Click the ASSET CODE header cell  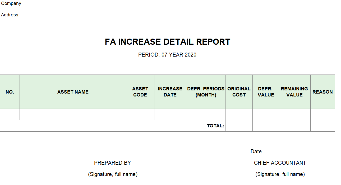(140, 92)
